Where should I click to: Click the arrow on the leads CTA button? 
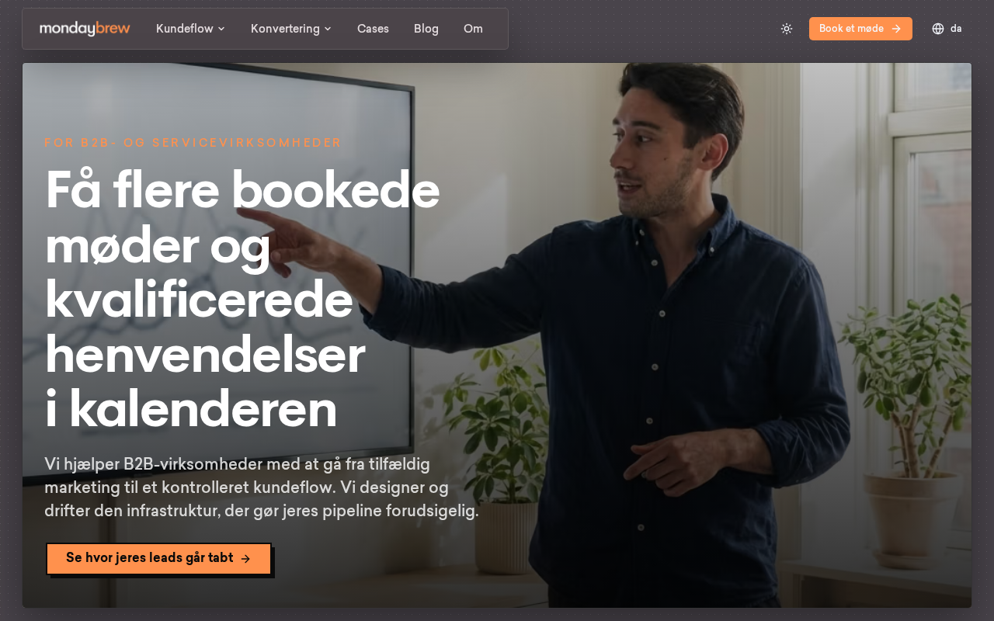pyautogui.click(x=245, y=559)
